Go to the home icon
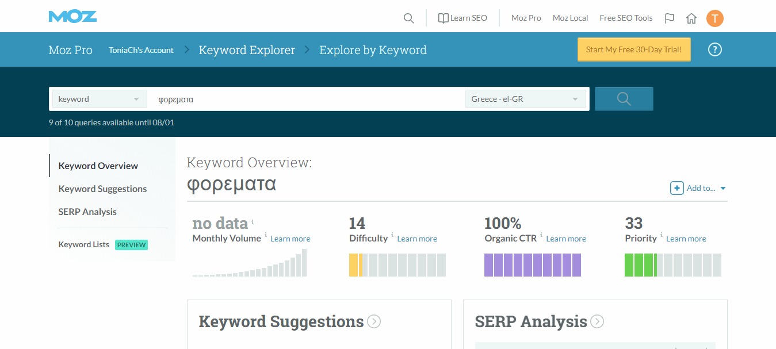Viewport: 776px width, 349px height. [x=691, y=18]
